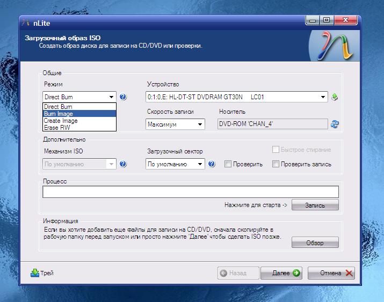Open the Загрузочный сектор dropdown
Screen dimensions: 384x302
pos(175,164)
